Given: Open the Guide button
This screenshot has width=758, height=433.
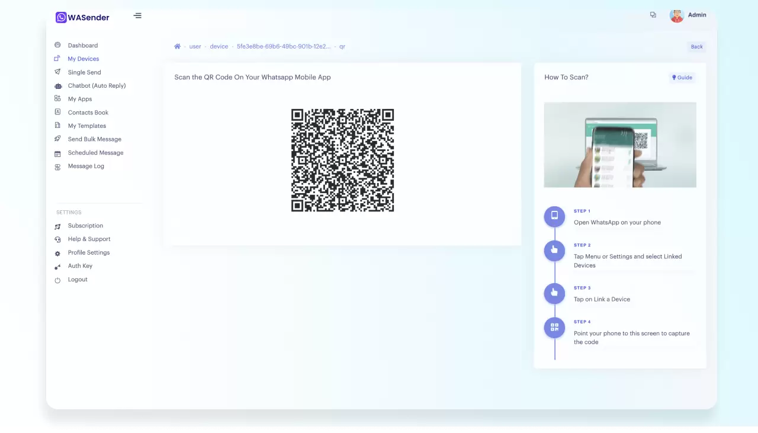Looking at the screenshot, I should 682,78.
